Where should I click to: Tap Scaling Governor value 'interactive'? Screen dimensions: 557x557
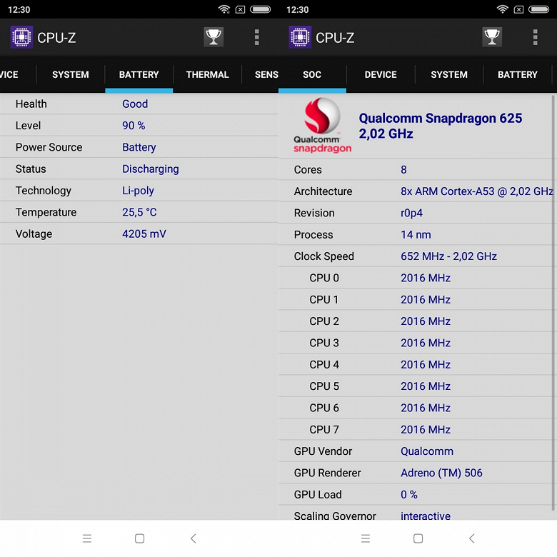coord(426,516)
